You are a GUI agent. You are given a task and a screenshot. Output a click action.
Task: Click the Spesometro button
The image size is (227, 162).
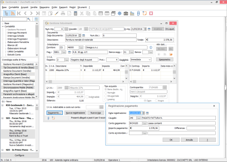pyautogui.click(x=164, y=59)
